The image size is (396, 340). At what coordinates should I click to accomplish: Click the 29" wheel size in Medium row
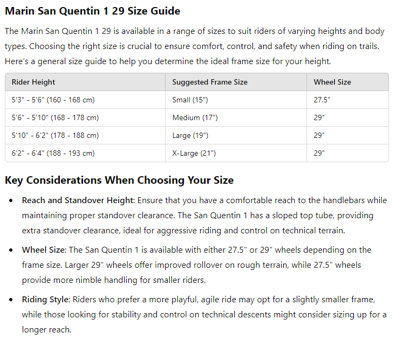click(x=319, y=118)
